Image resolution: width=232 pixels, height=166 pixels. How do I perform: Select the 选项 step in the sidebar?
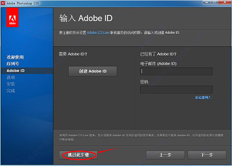tap(11, 77)
